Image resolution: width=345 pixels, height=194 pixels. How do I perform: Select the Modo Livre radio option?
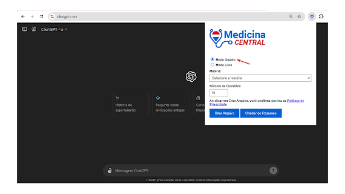coord(212,65)
